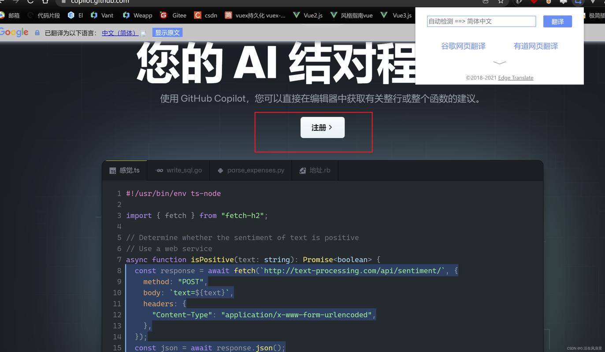Open the 中文（简体）language link
This screenshot has width=605, height=352.
point(120,33)
